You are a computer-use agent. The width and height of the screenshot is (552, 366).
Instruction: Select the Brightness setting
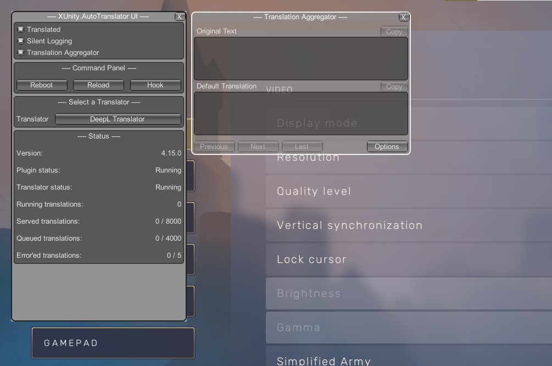coord(409,293)
